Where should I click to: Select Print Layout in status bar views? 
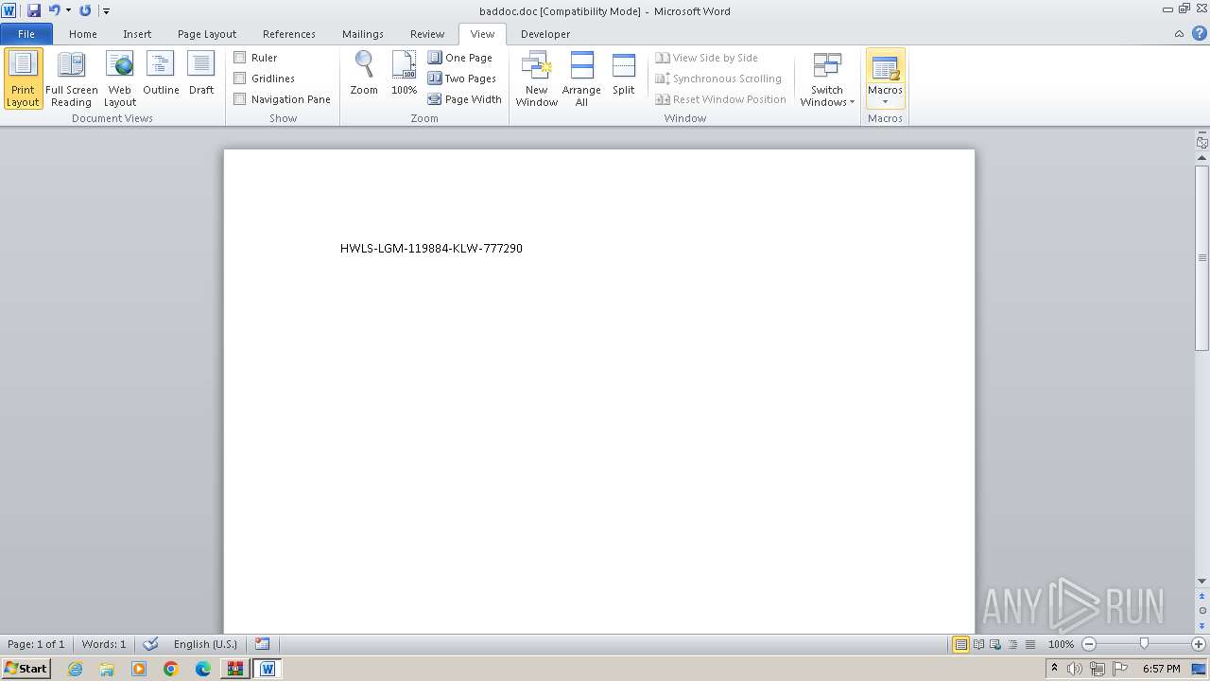(961, 644)
